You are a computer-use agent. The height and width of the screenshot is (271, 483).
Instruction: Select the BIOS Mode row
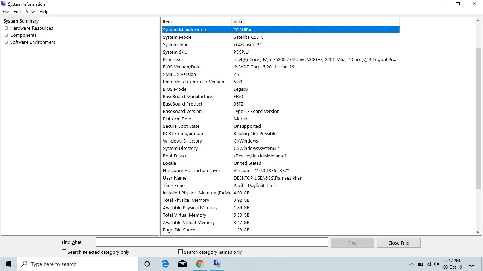tap(280, 89)
